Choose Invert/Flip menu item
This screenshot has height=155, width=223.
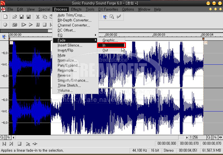[75, 50]
